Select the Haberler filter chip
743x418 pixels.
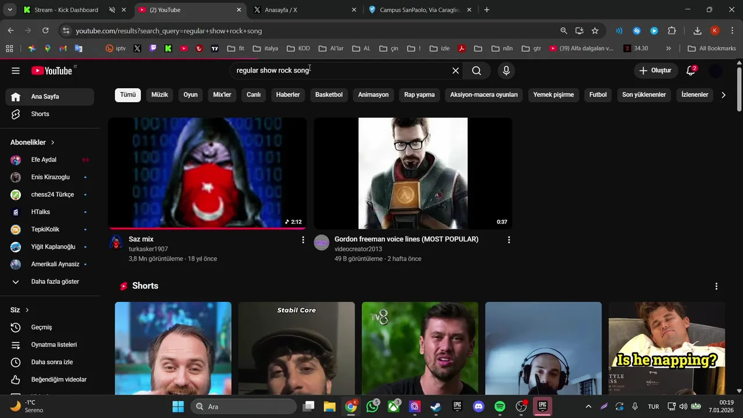288,95
